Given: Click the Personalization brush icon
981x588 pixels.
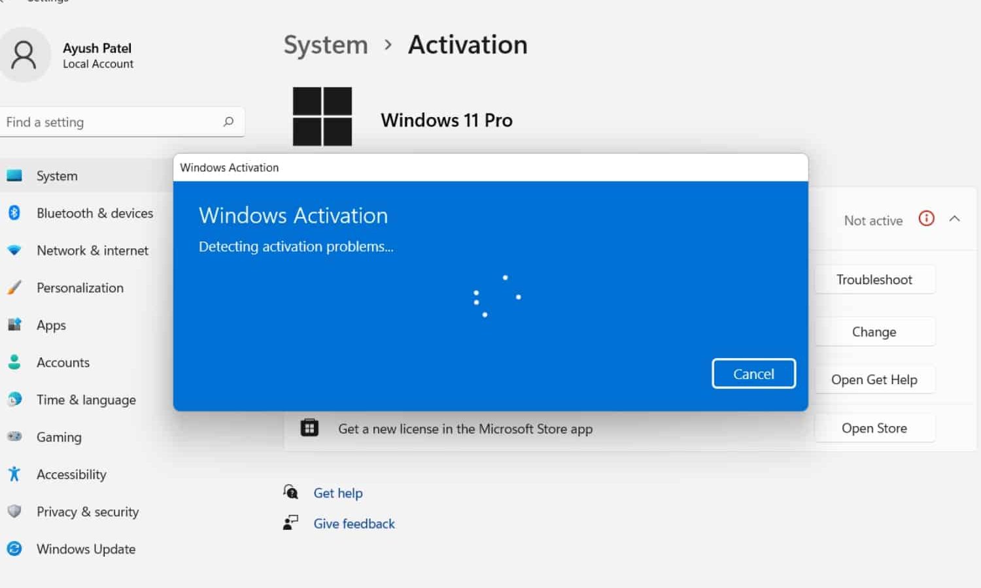Looking at the screenshot, I should pyautogui.click(x=14, y=287).
